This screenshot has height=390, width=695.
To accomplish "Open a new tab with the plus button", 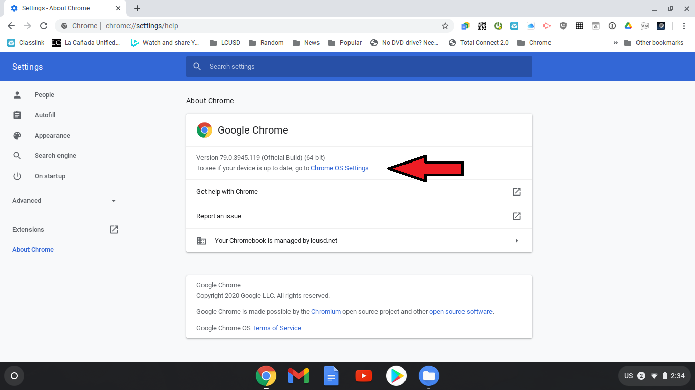I will (137, 8).
